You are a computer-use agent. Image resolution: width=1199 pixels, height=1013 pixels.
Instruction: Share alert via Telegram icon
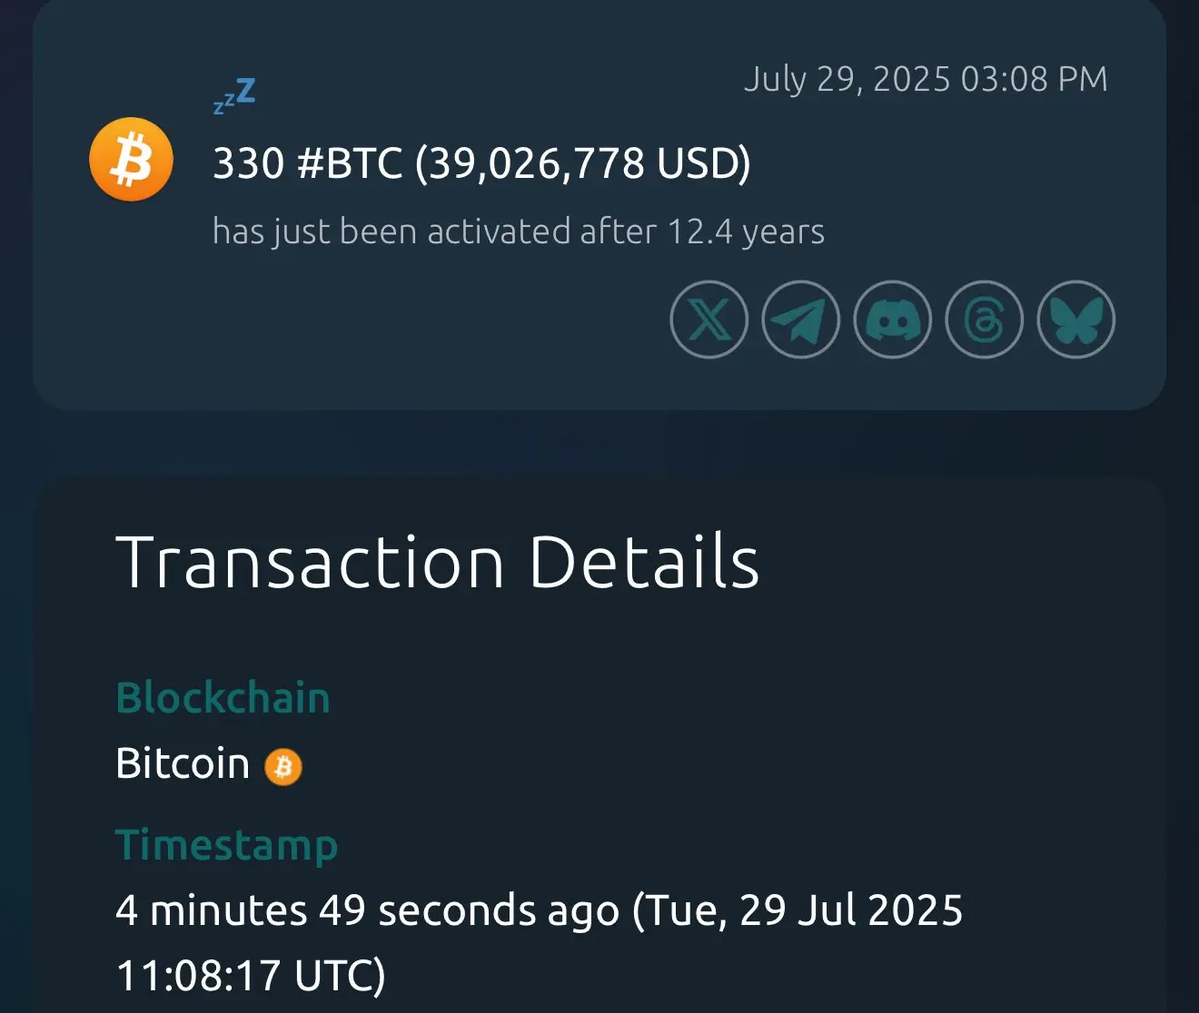pyautogui.click(x=800, y=320)
